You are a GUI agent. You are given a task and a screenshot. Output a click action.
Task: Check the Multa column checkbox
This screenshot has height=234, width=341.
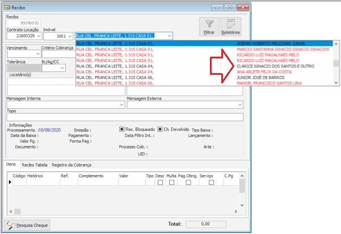click(171, 182)
